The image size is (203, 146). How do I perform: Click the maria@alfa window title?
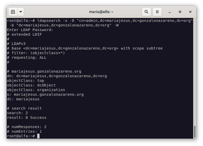pos(101,12)
